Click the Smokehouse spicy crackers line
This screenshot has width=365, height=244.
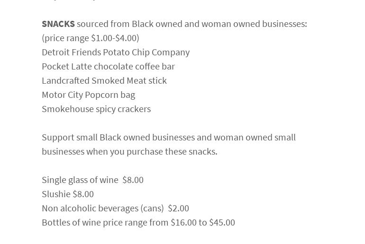click(96, 109)
